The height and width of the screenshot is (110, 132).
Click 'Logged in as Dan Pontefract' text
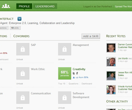(x=98, y=6)
